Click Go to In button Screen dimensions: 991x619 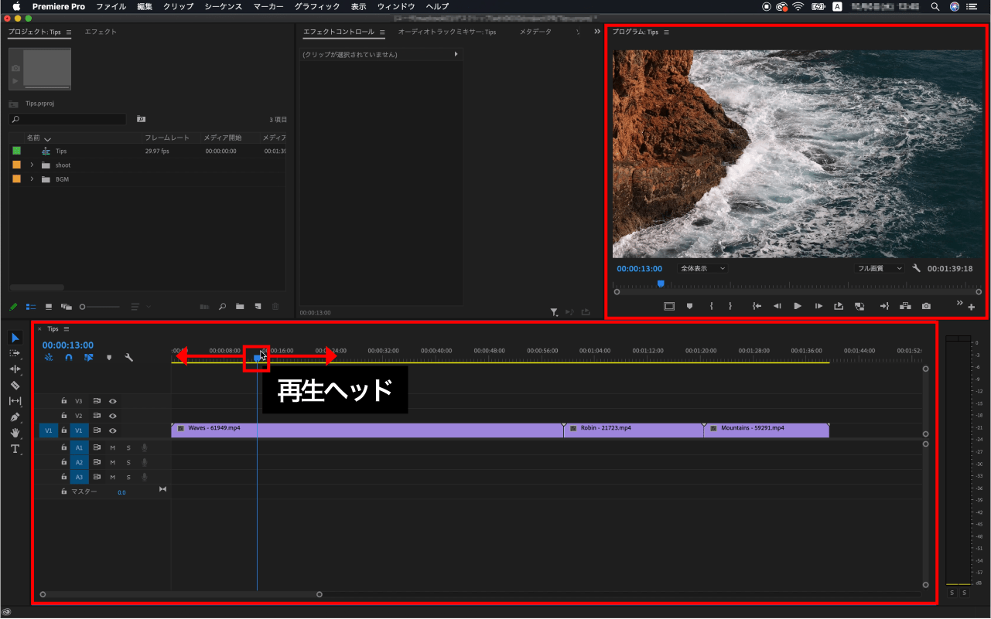[x=757, y=306]
